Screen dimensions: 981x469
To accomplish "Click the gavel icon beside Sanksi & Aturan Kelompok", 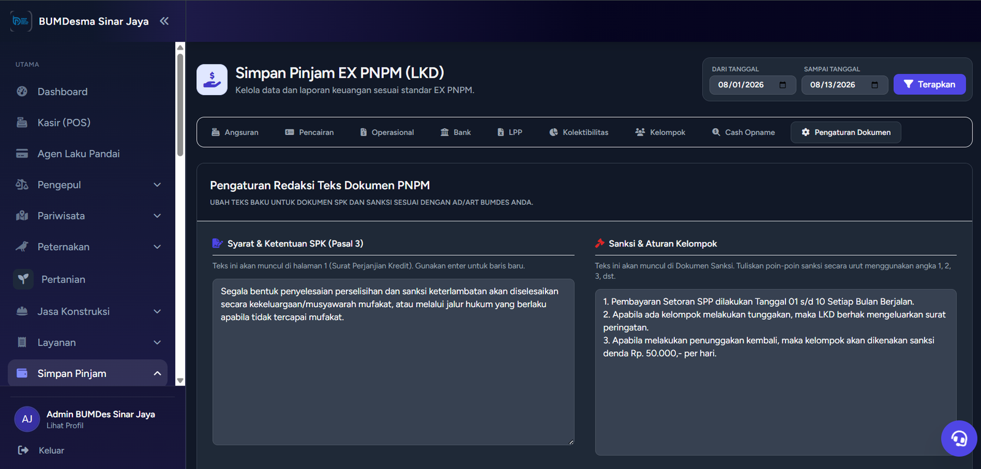I will (600, 243).
